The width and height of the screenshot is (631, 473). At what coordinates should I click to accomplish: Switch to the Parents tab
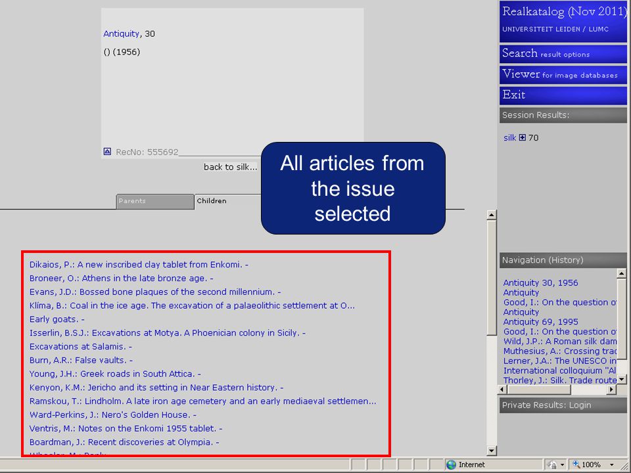coord(155,201)
